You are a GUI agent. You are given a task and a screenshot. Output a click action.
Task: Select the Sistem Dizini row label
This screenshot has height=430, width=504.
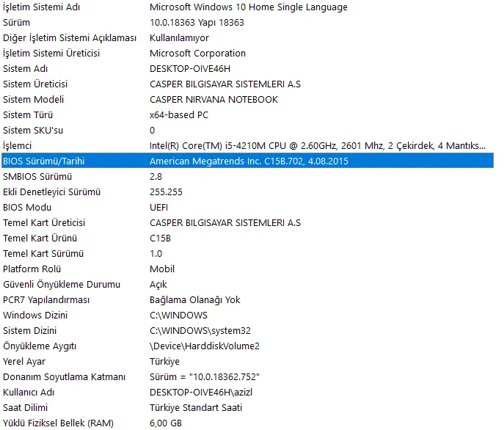30,331
